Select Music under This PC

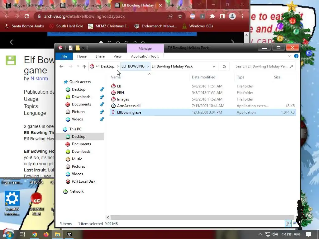(x=77, y=159)
